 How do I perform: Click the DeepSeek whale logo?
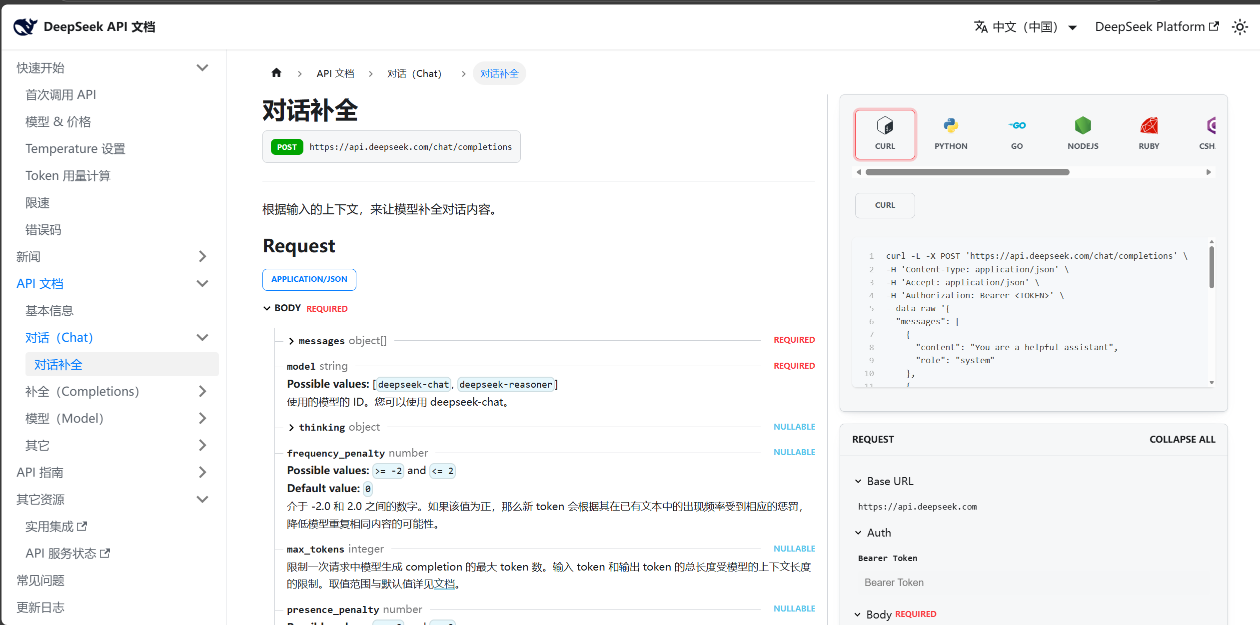click(25, 26)
